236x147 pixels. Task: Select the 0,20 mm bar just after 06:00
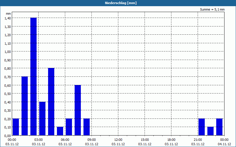pyautogui.click(x=69, y=127)
